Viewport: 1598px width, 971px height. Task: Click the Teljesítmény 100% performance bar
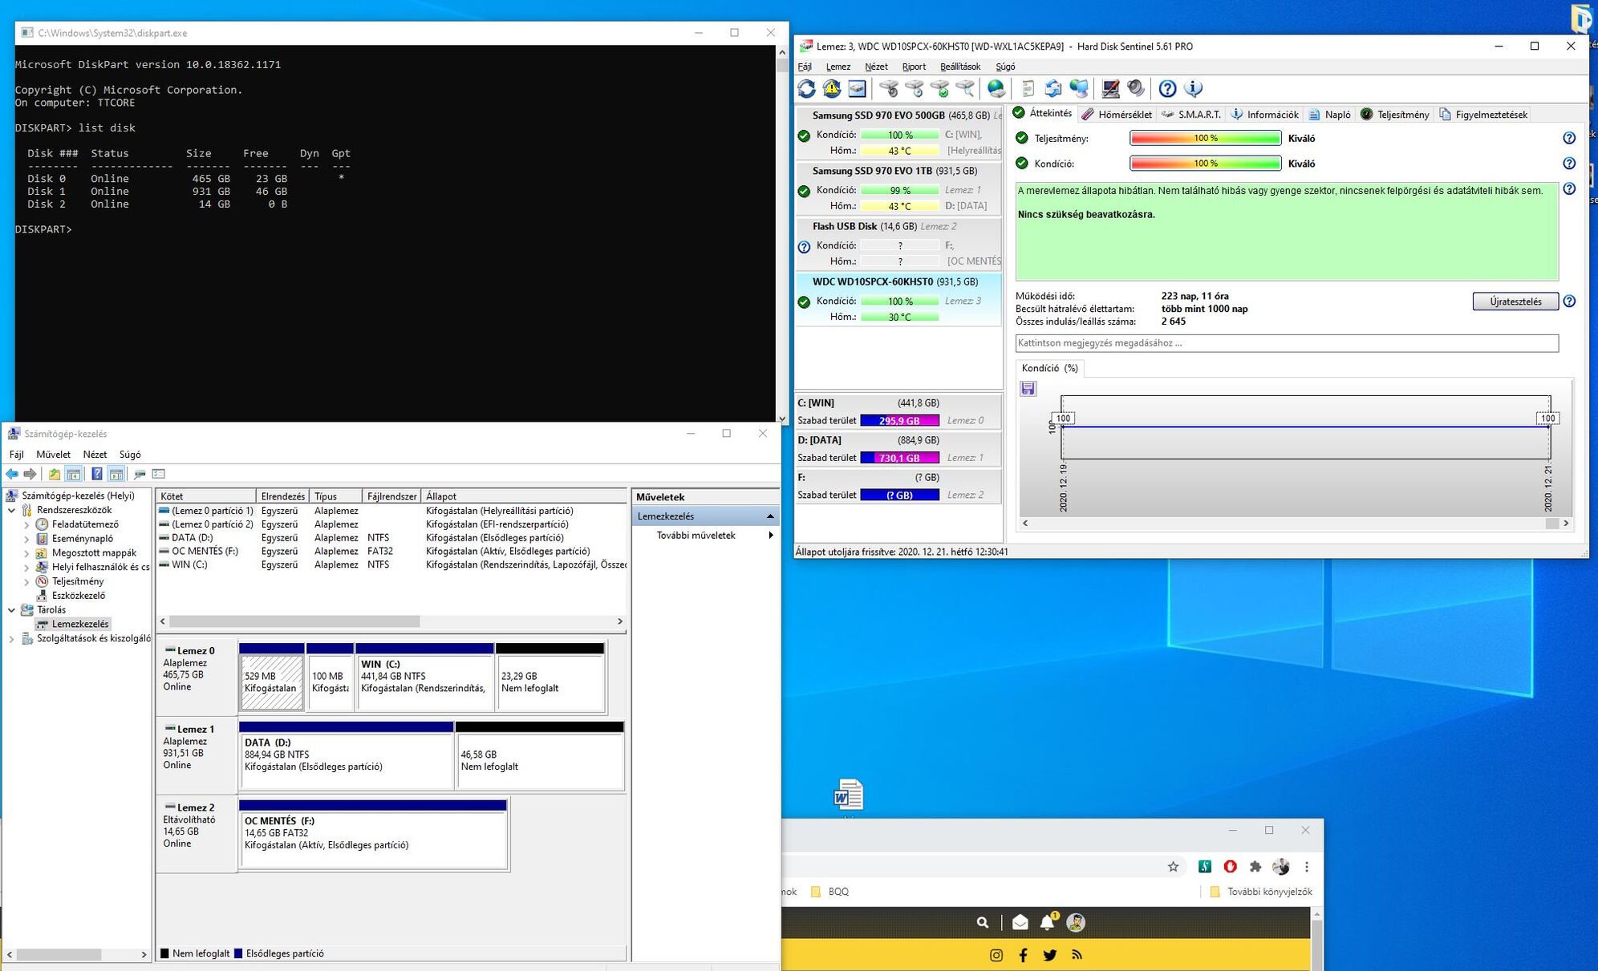(x=1206, y=139)
